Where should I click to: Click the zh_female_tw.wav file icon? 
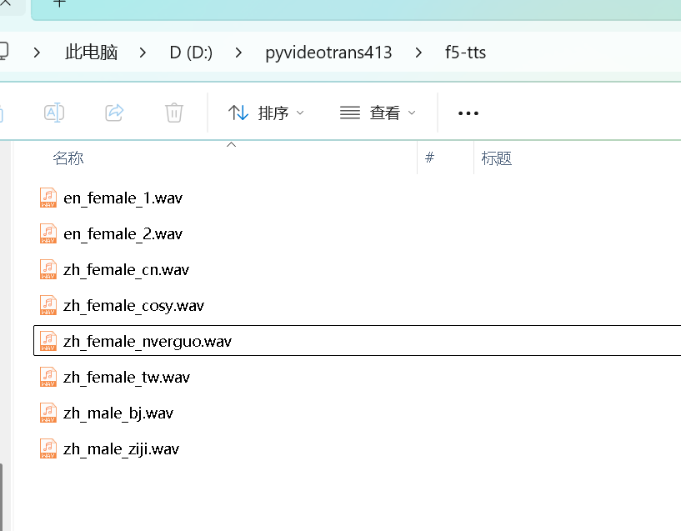click(x=48, y=377)
